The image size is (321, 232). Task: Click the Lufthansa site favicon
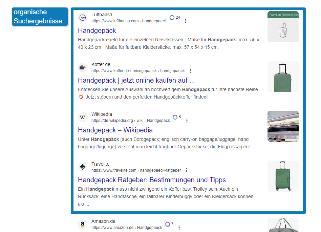point(83,18)
